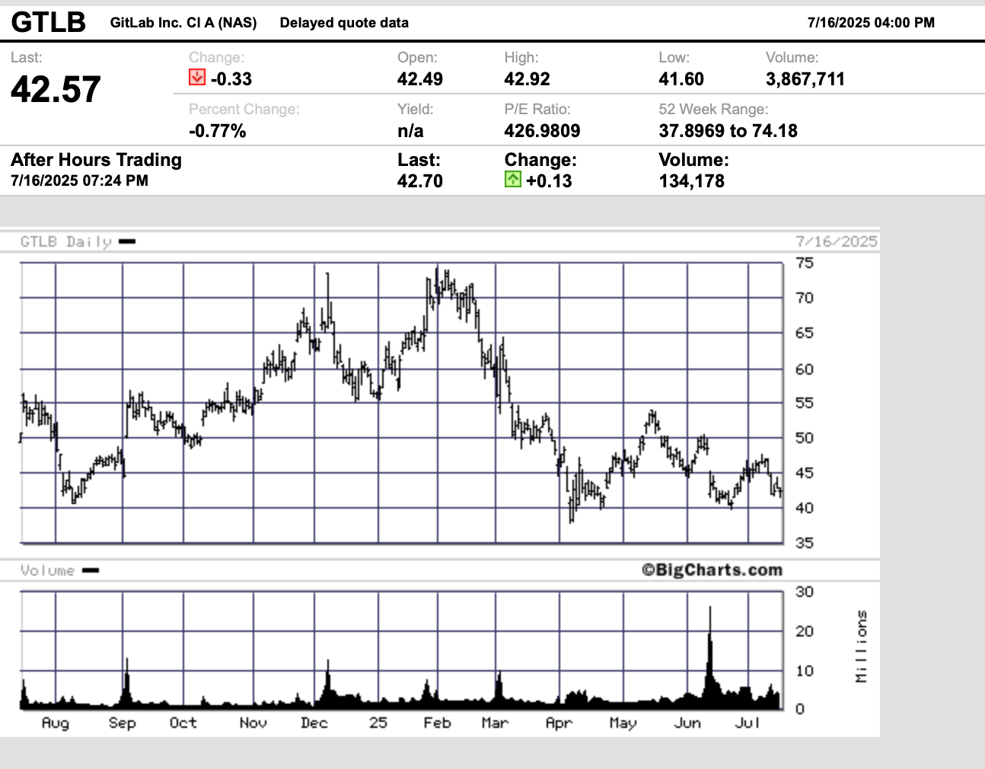Click the September volume spike bar
Image resolution: width=985 pixels, height=769 pixels.
pos(127,685)
